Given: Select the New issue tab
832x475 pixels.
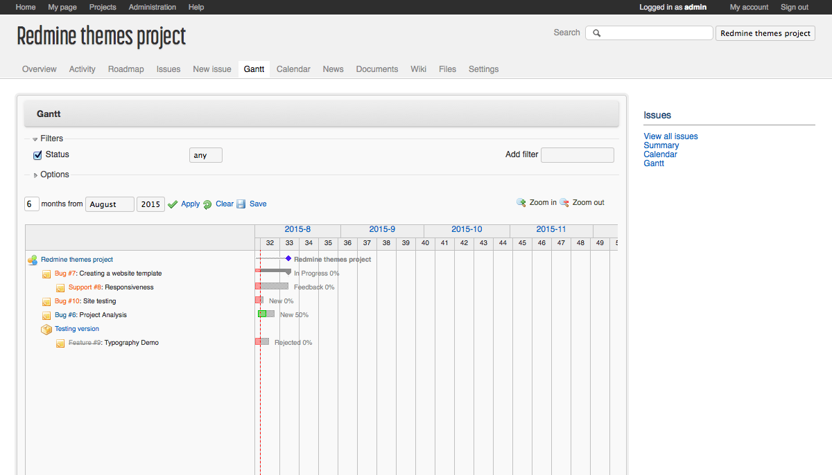Looking at the screenshot, I should point(212,69).
